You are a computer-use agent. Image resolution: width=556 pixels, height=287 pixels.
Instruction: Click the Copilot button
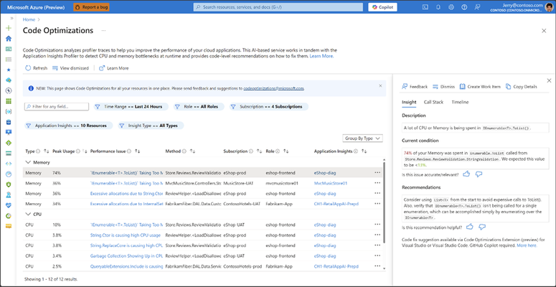(382, 7)
